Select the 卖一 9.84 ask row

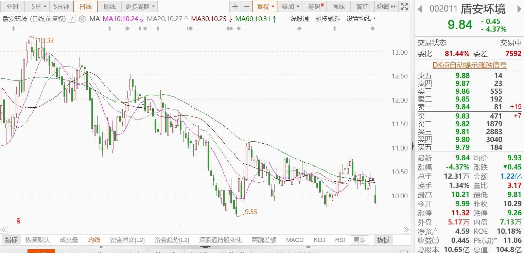(469, 107)
